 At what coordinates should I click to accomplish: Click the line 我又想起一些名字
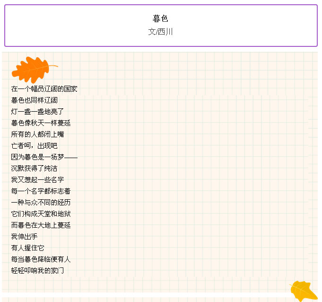tap(37, 180)
